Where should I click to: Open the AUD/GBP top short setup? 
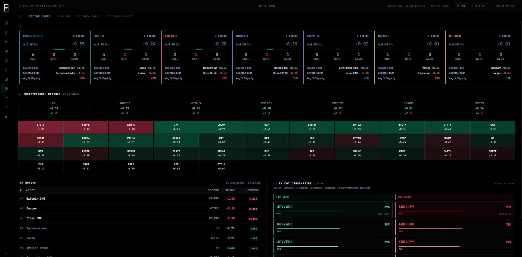tap(455, 227)
